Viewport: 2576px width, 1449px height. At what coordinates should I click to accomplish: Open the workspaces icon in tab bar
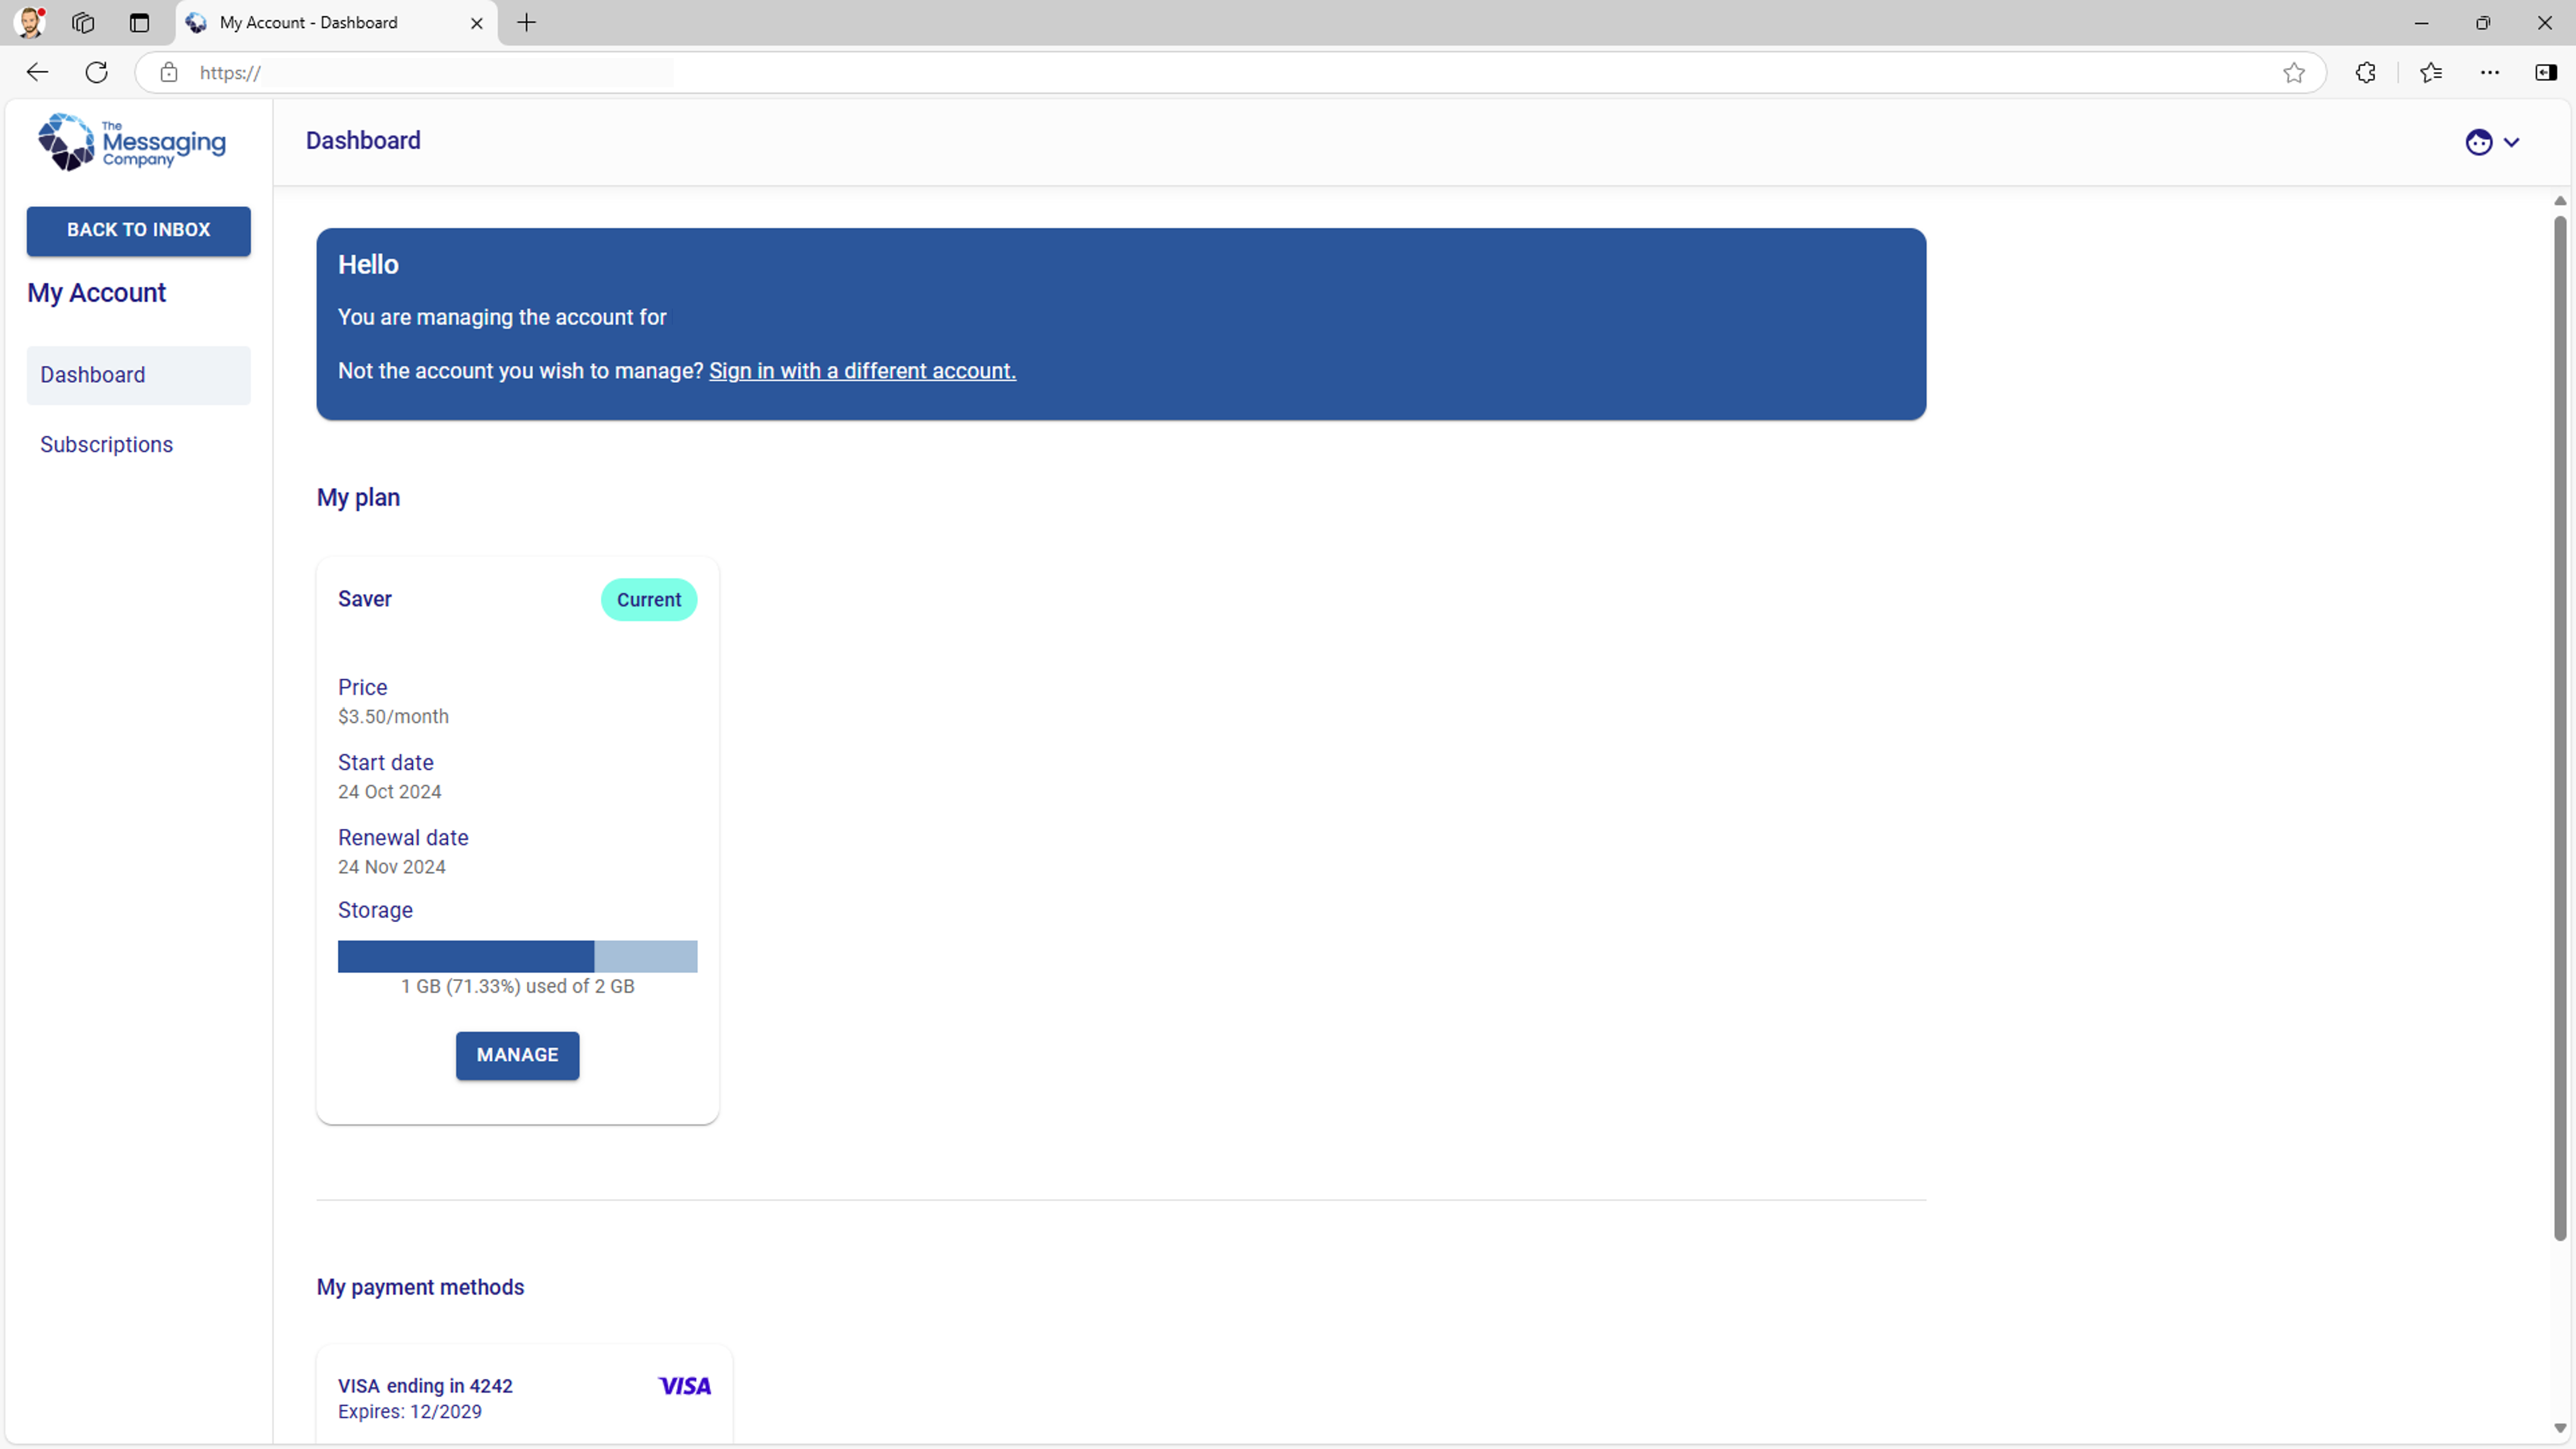83,22
